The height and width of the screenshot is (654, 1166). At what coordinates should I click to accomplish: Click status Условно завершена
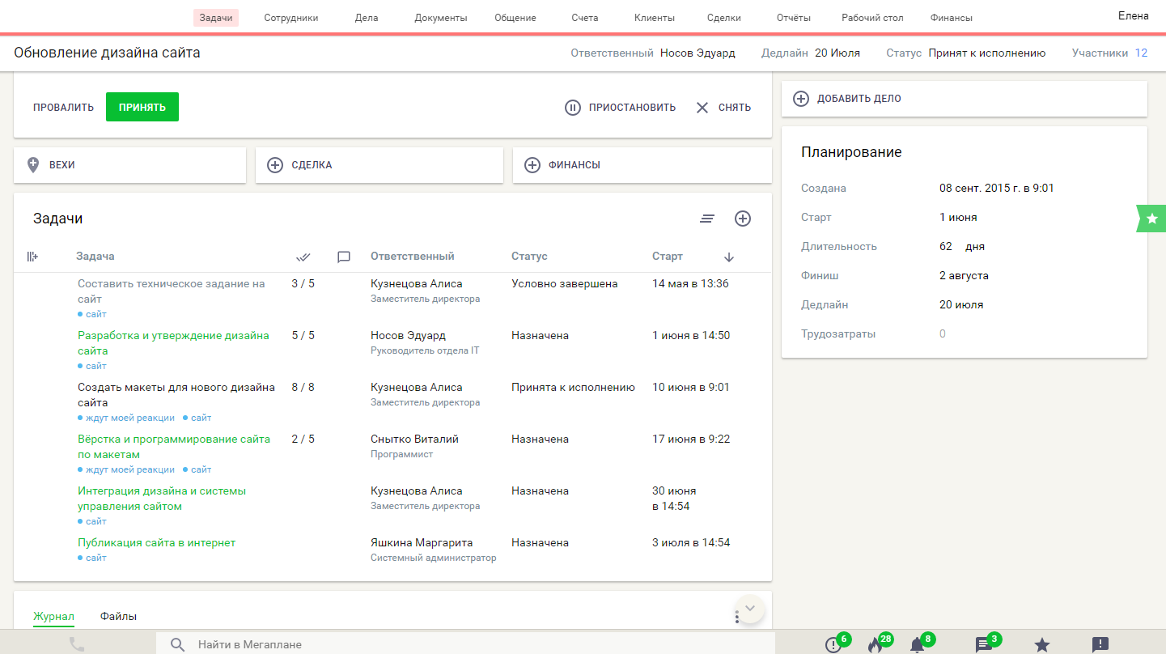[x=565, y=284]
